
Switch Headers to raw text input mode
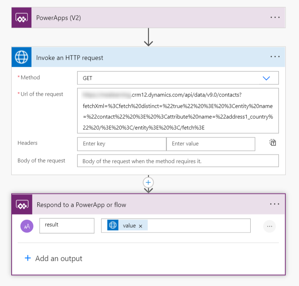pos(272,142)
